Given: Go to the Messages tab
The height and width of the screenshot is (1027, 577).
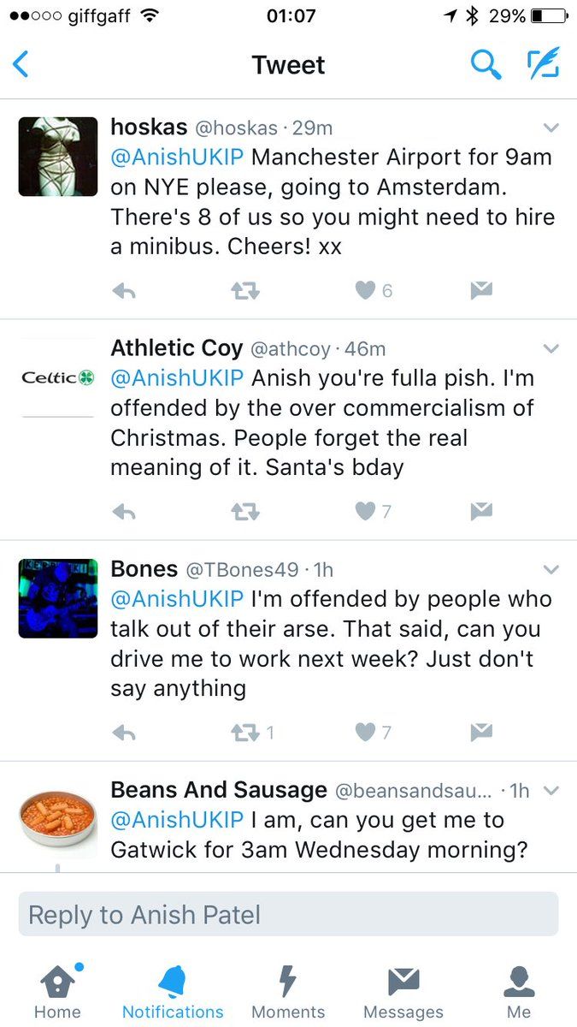Looking at the screenshot, I should (403, 991).
